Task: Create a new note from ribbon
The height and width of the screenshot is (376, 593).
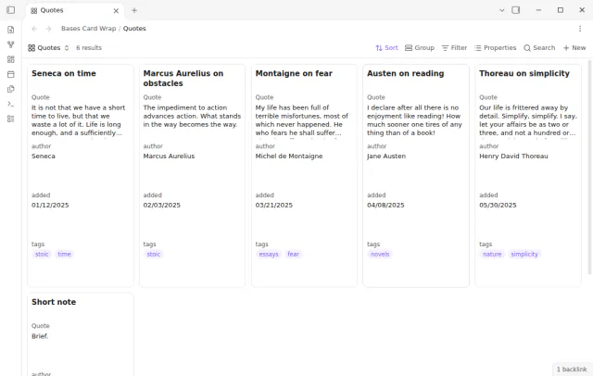Action: tap(10, 30)
